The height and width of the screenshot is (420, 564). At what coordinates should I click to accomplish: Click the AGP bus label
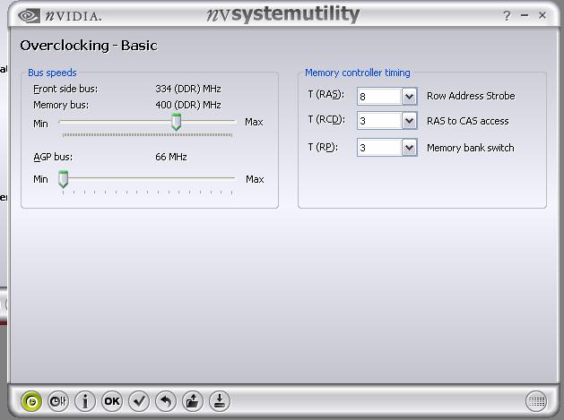(x=53, y=157)
